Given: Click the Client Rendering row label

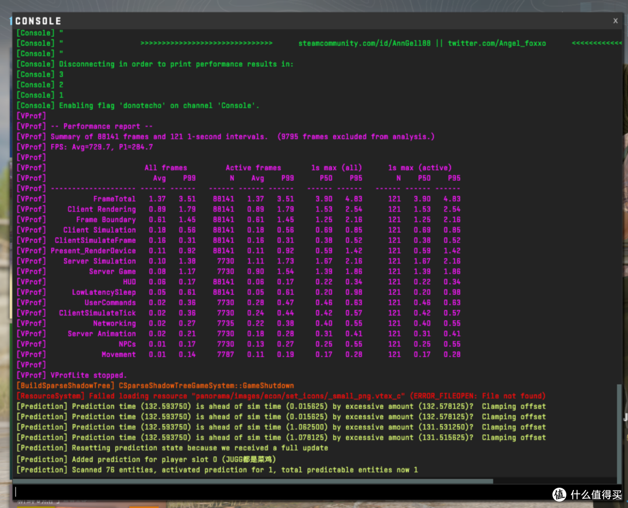Looking at the screenshot, I should pyautogui.click(x=102, y=209).
